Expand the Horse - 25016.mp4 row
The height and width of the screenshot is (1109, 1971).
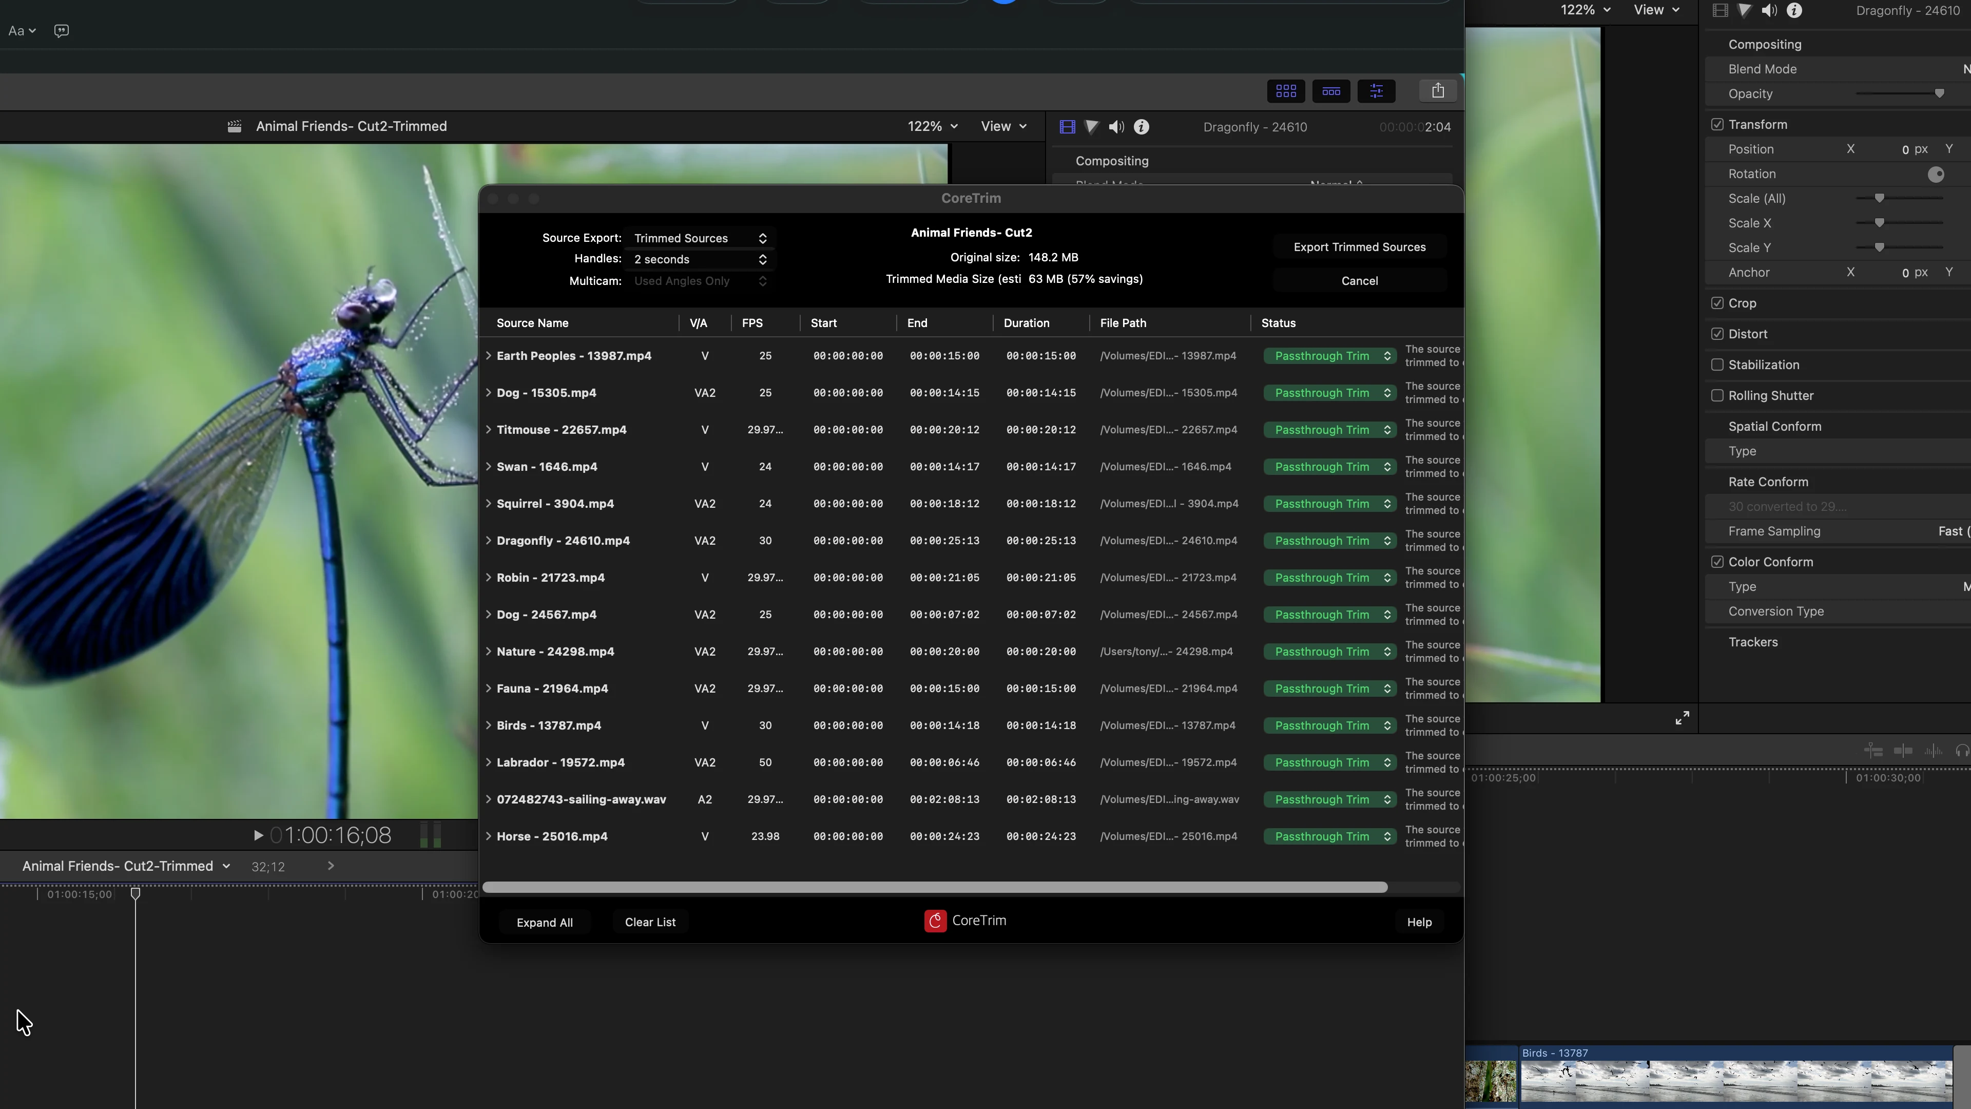(x=488, y=836)
